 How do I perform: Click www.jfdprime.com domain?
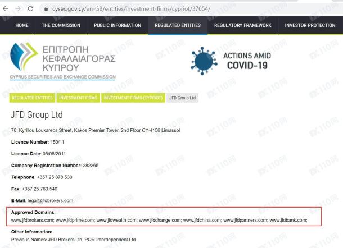pyautogui.click(x=75, y=220)
